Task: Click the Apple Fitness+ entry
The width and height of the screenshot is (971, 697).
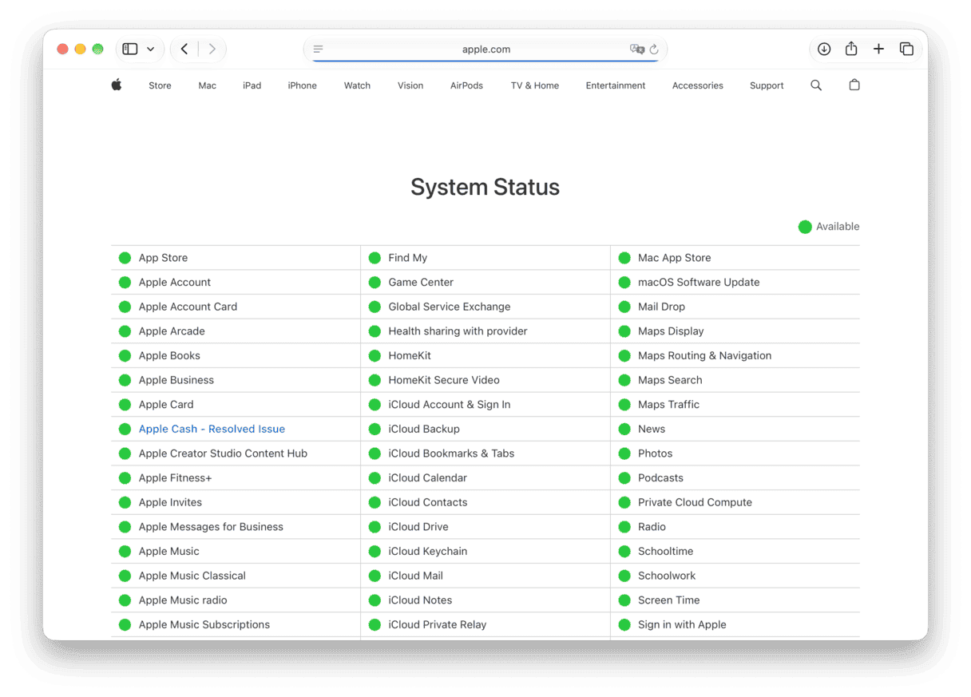Action: pyautogui.click(x=175, y=478)
